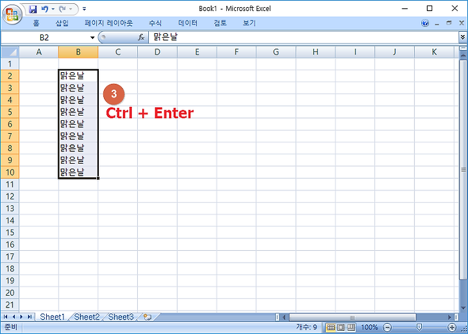Viewport: 468px width, 334px height.
Task: Zoom in with the plus button
Action: coord(452,328)
